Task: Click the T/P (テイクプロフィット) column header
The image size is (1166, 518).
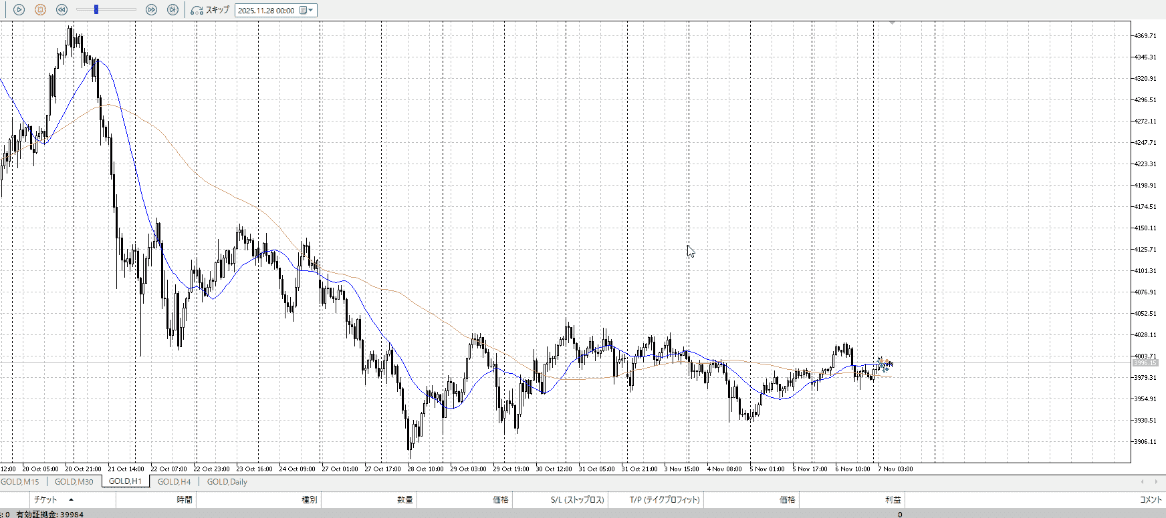Action: 664,499
